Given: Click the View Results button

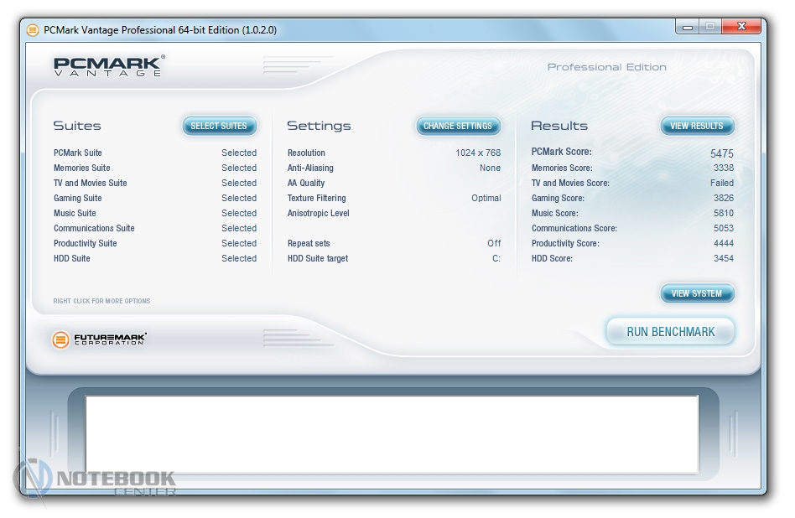Looking at the screenshot, I should point(697,126).
